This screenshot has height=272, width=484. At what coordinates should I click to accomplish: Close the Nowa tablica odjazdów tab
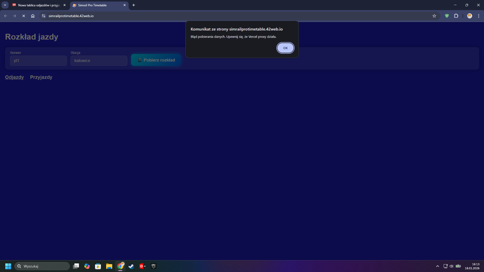click(65, 5)
